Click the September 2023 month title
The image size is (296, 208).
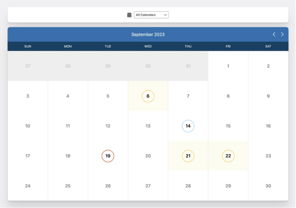148,34
